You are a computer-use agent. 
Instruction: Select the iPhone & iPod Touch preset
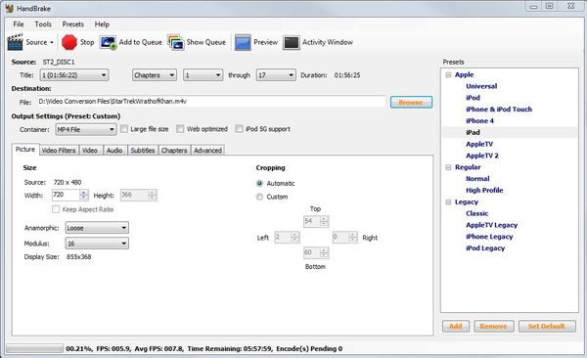[x=499, y=110]
